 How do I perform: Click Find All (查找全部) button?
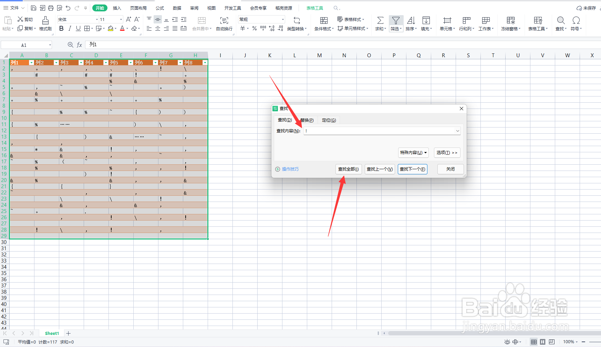click(x=349, y=169)
